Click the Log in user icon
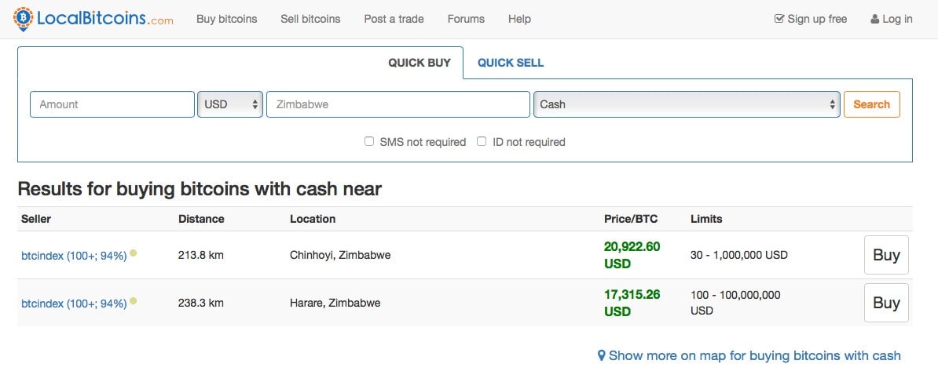Screen dimensions: 938x382 (874, 19)
